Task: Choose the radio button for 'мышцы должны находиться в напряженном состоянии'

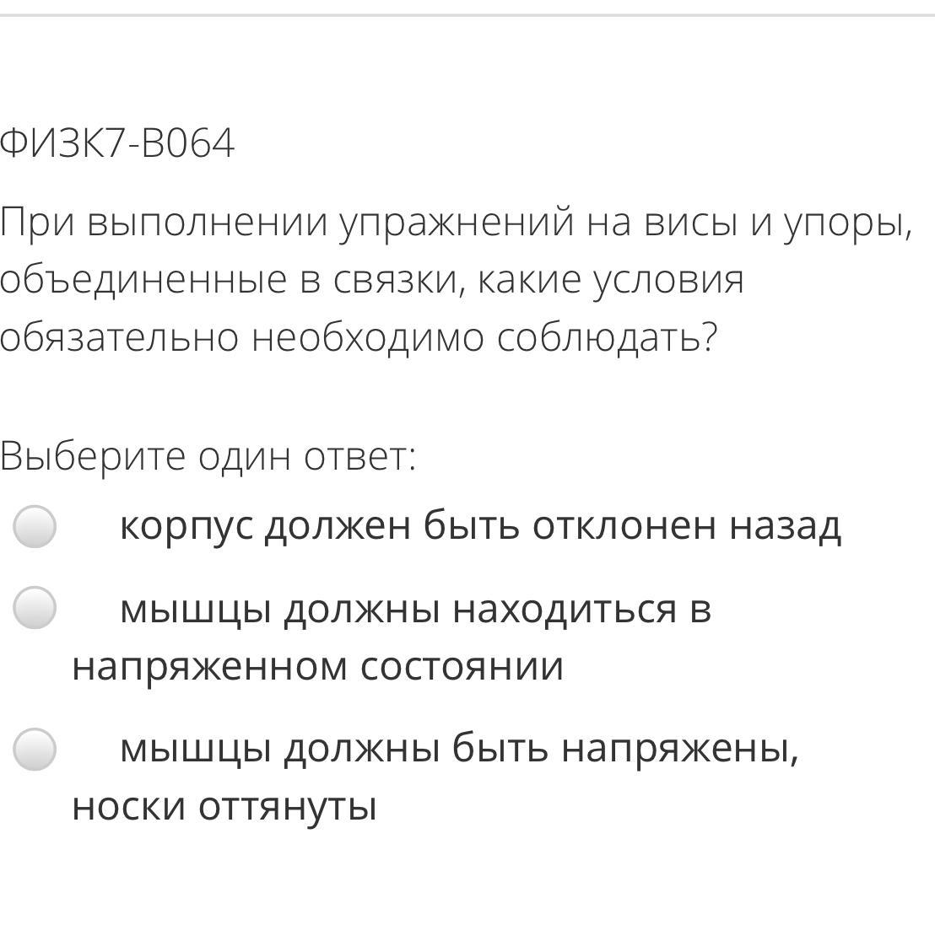Action: (35, 608)
